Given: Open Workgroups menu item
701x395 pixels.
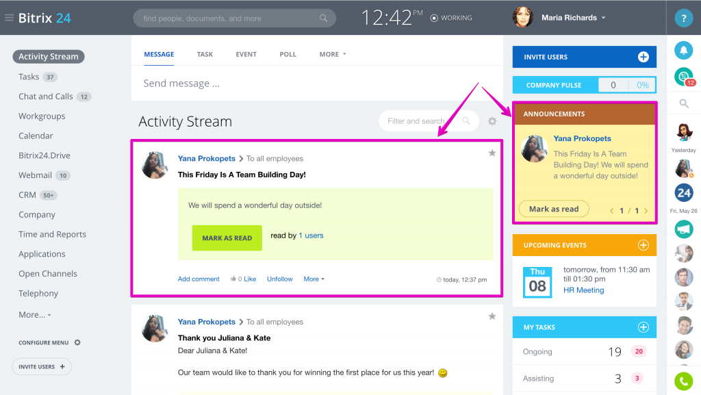Looking at the screenshot, I should pos(42,116).
